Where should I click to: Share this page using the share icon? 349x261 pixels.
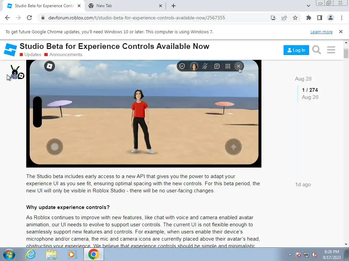pos(284,18)
